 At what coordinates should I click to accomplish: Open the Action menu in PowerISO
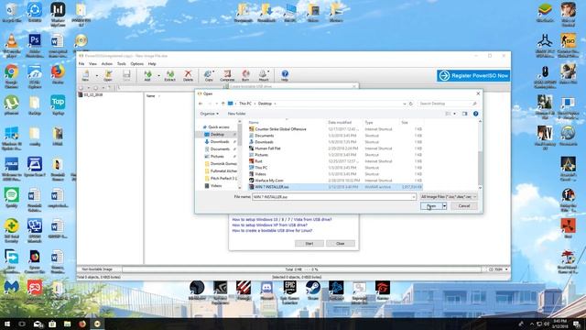(107, 64)
